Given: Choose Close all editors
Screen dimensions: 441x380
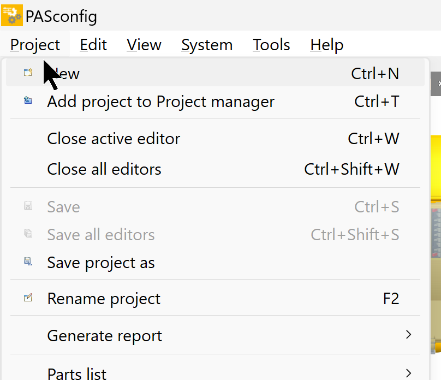Looking at the screenshot, I should tap(215, 169).
